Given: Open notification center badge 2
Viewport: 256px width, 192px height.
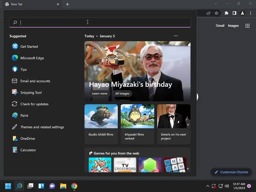Looking at the screenshot, I should tap(249, 186).
